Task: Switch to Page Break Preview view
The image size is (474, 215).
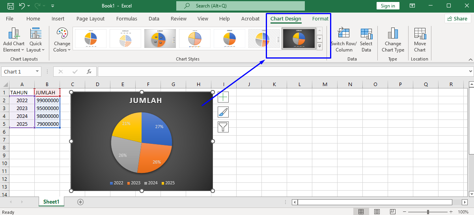Action: click(x=393, y=212)
